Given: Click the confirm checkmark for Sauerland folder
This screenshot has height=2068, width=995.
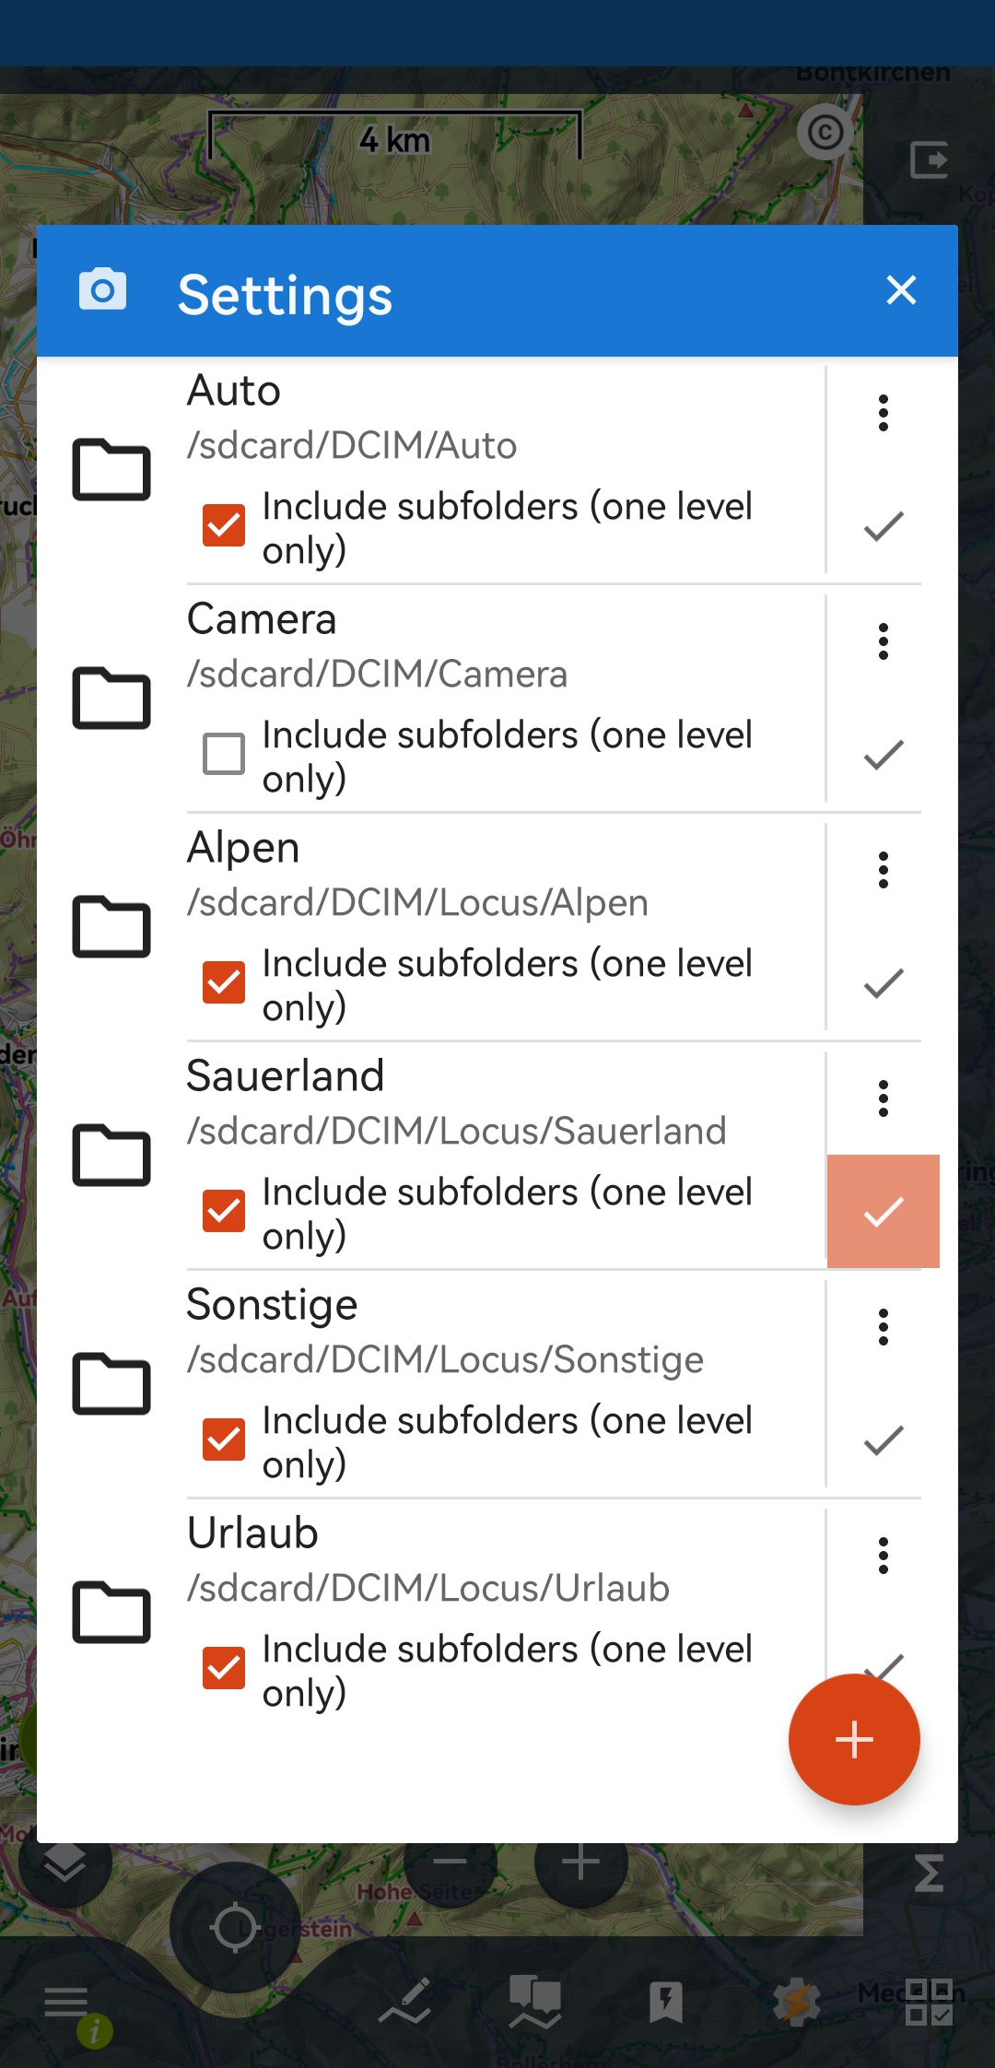Looking at the screenshot, I should click(883, 1212).
